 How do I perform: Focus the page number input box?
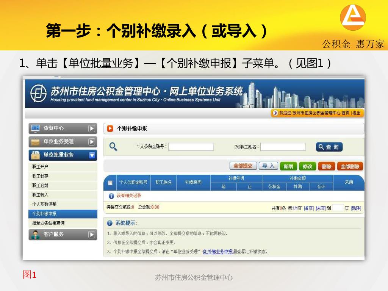tap(338, 208)
